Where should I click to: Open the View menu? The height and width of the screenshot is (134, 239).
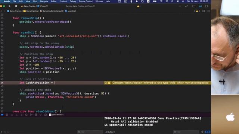tap(28, 1)
